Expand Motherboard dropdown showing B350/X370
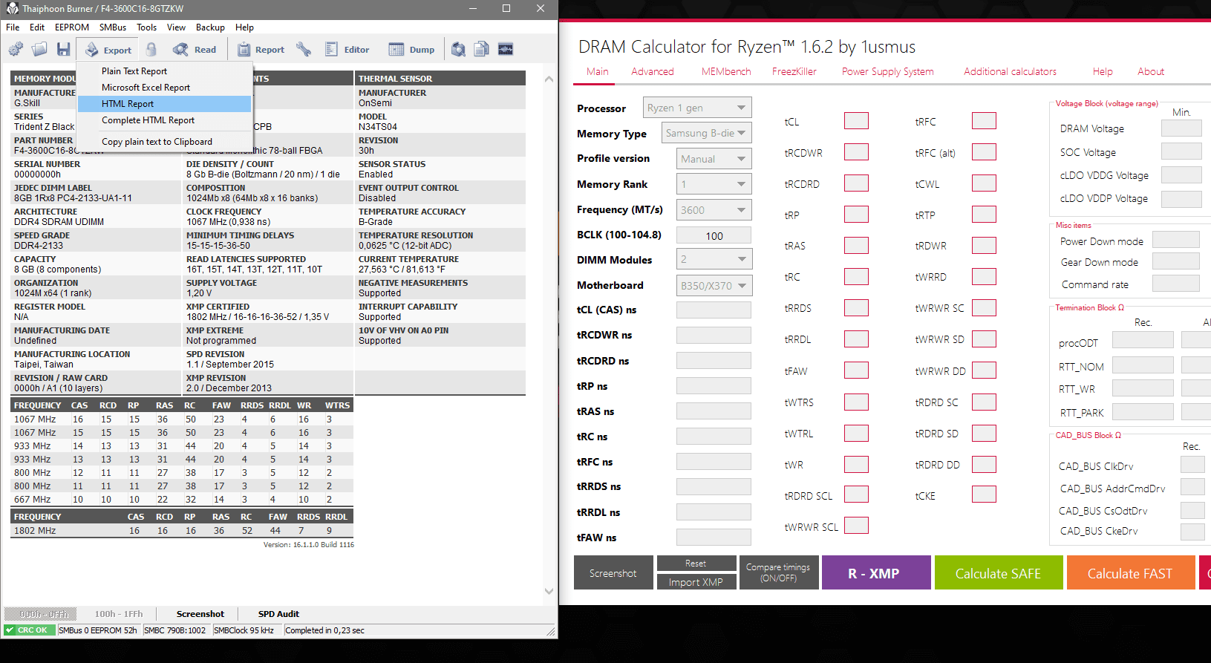 (x=714, y=285)
